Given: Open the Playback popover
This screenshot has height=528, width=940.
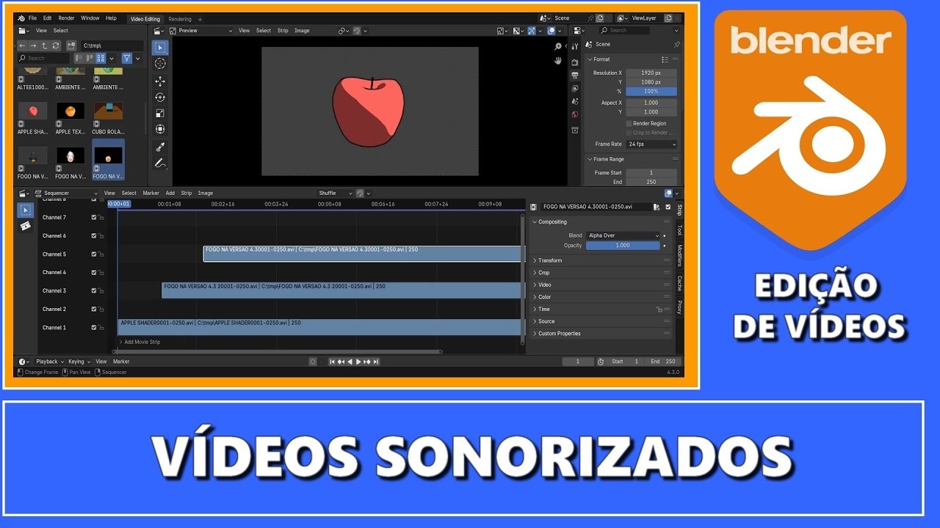Looking at the screenshot, I should click(x=49, y=362).
